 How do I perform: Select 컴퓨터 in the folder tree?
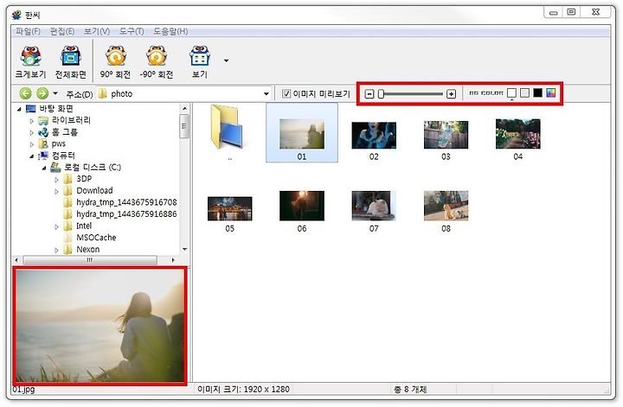pos(63,156)
